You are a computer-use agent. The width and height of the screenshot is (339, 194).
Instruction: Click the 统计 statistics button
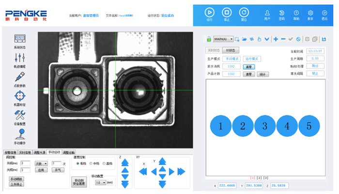point(263,74)
